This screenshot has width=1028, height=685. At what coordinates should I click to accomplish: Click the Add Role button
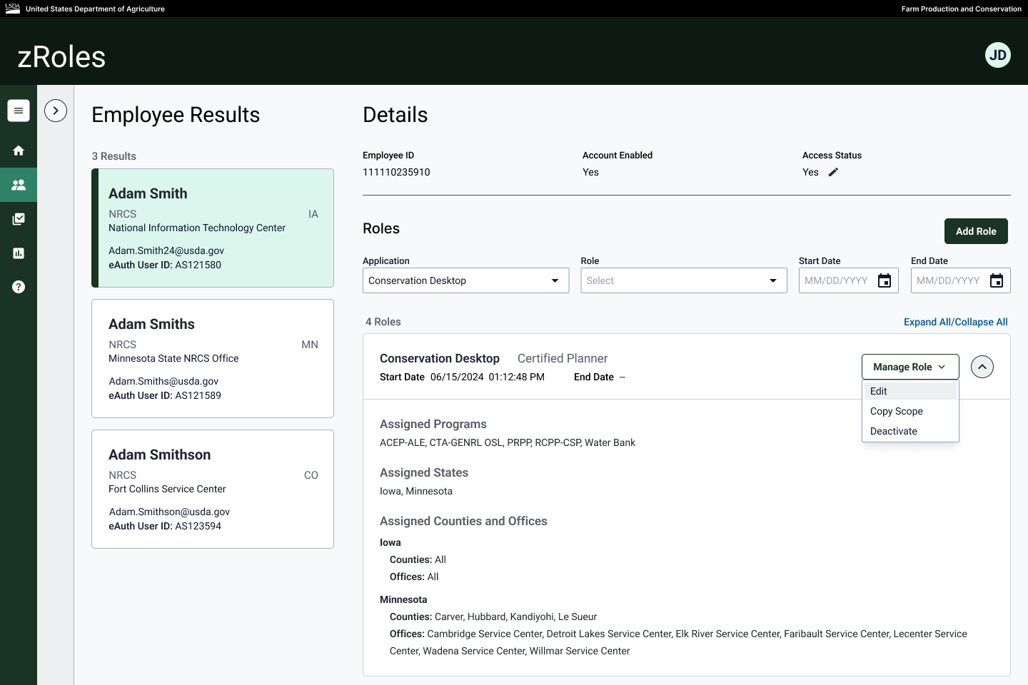click(976, 231)
